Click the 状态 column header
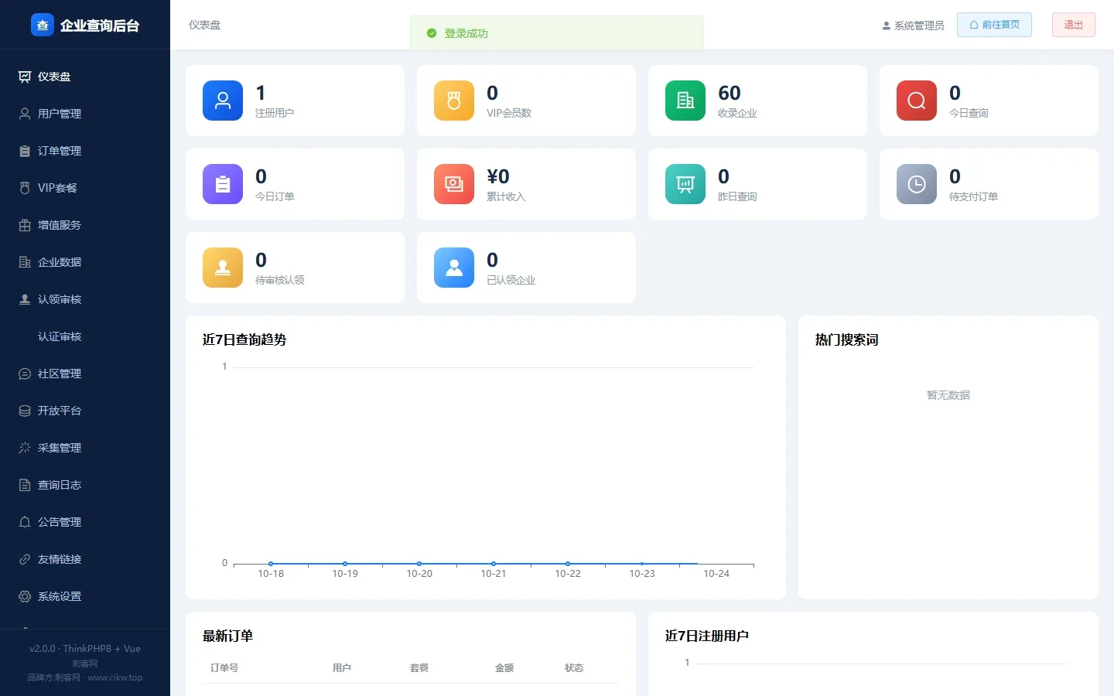Viewport: 1114px width, 696px height. (574, 667)
